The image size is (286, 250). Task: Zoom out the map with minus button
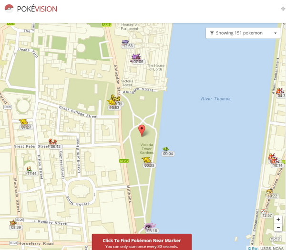click(278, 228)
